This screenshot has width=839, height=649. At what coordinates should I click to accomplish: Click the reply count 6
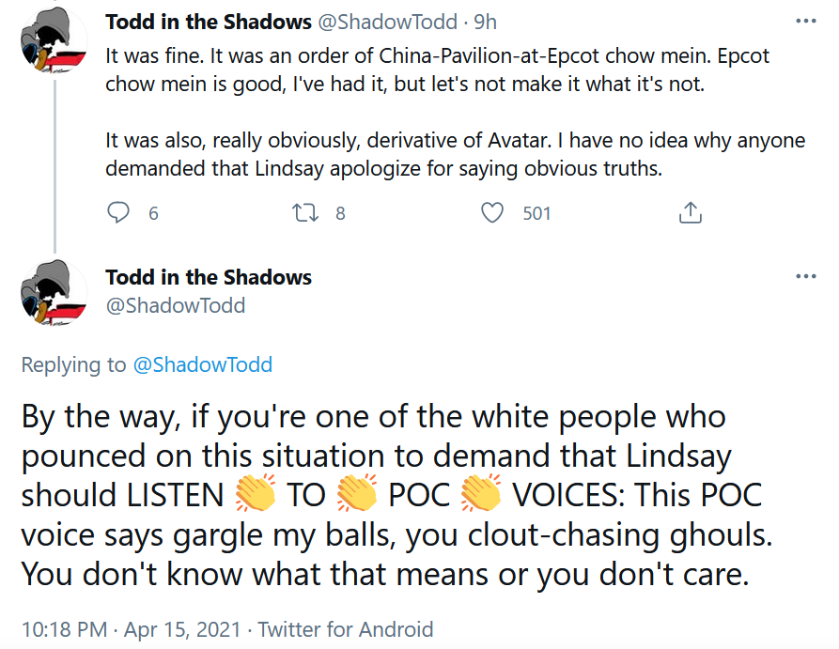(x=153, y=213)
